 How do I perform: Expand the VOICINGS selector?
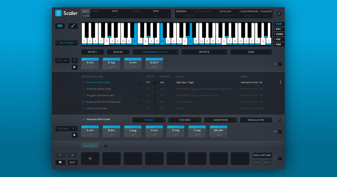185,120
